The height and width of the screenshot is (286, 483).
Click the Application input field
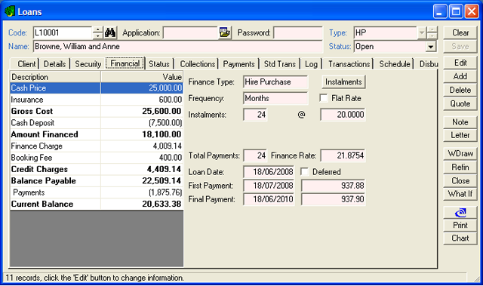tap(191, 32)
